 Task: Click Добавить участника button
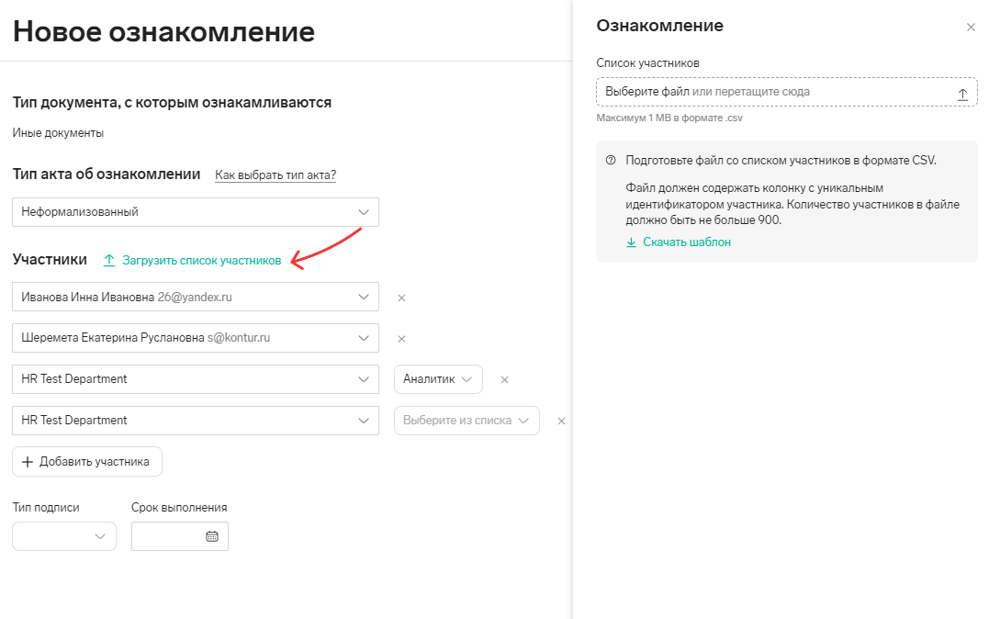[x=86, y=461]
